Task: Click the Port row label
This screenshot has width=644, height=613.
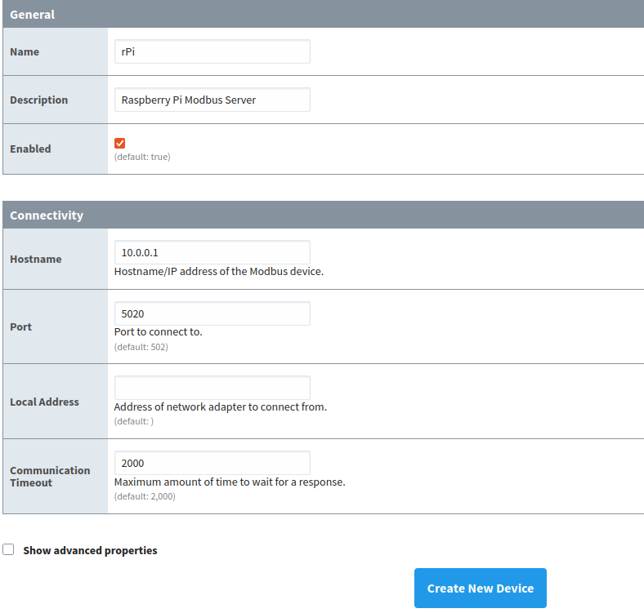Action: (20, 326)
